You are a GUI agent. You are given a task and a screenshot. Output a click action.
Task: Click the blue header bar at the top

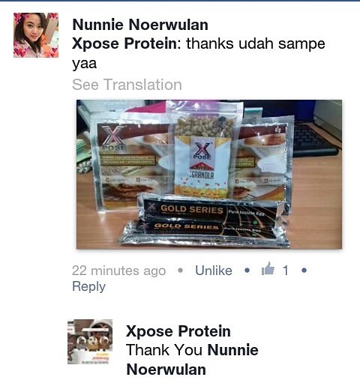pyautogui.click(x=180, y=1)
